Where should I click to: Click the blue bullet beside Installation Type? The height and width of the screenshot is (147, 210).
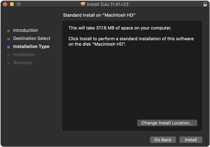(x=8, y=47)
